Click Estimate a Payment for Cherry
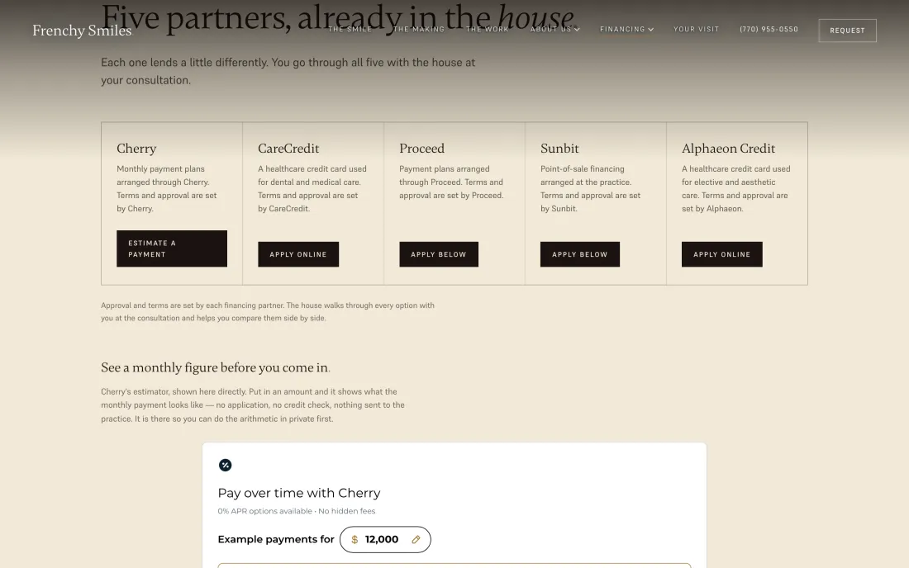The height and width of the screenshot is (568, 909). tap(172, 248)
